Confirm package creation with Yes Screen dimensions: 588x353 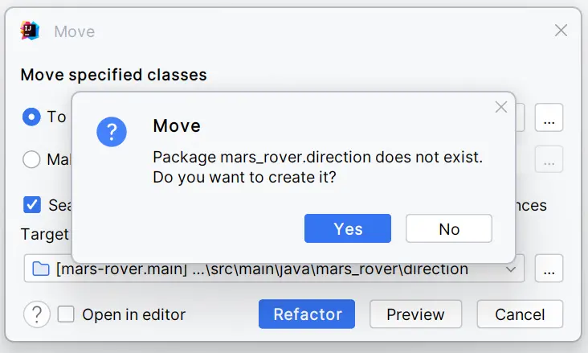pos(347,228)
